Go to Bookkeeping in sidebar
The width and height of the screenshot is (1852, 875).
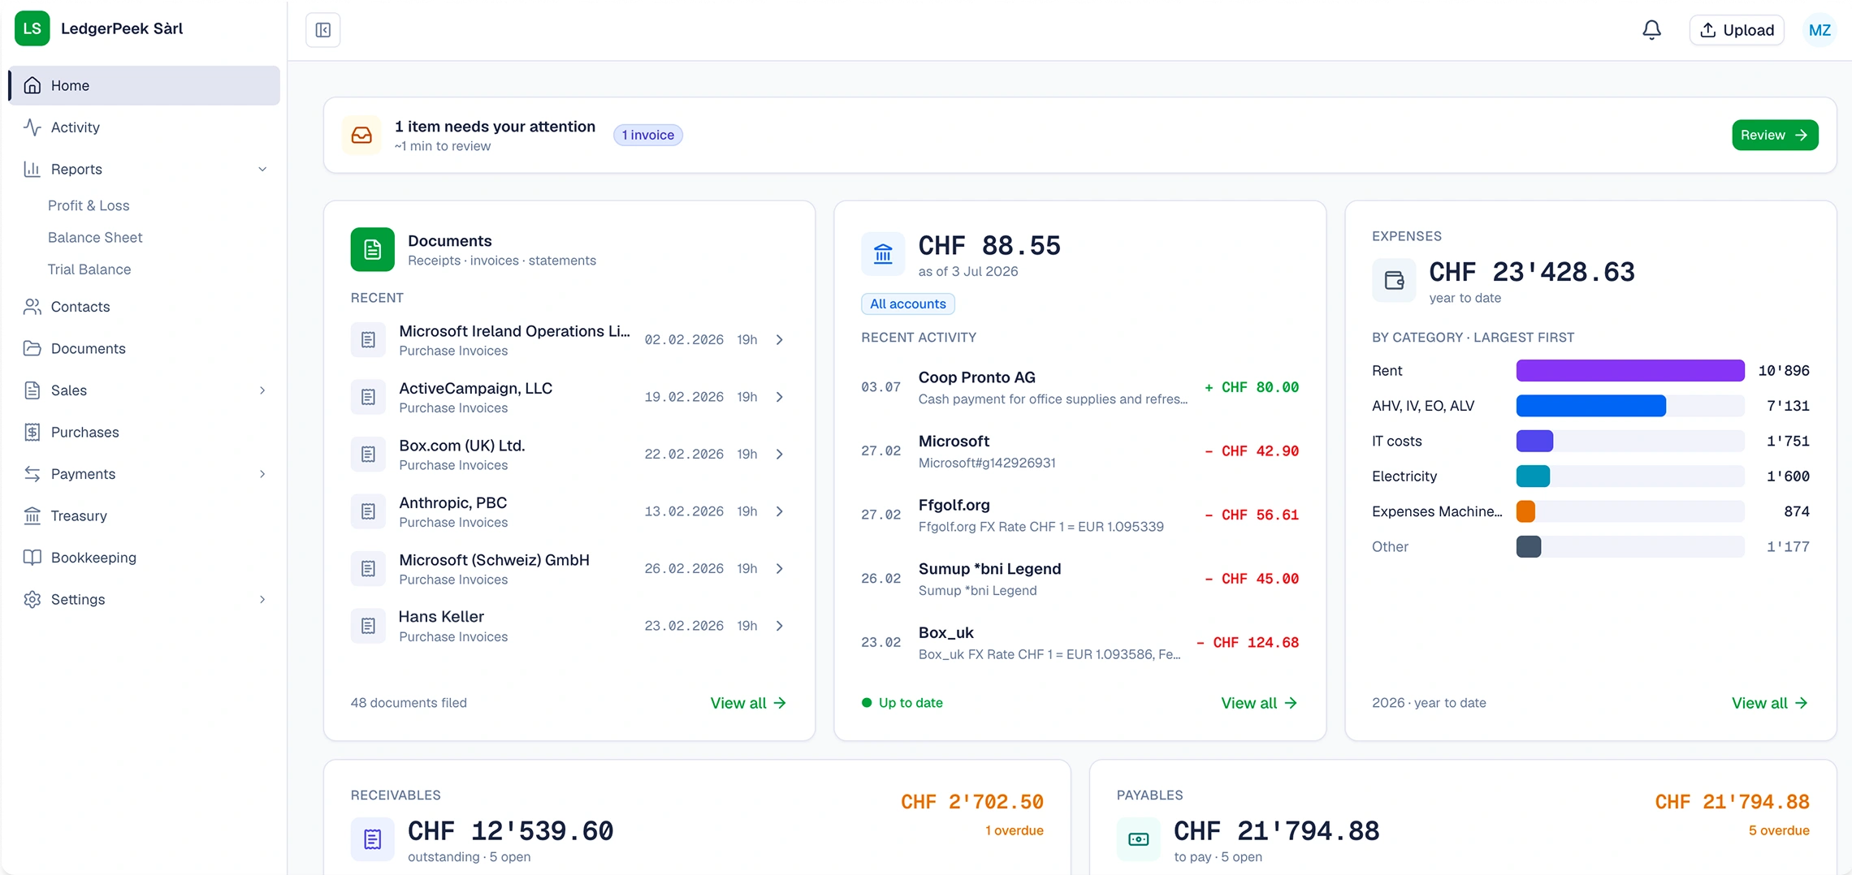click(x=144, y=558)
